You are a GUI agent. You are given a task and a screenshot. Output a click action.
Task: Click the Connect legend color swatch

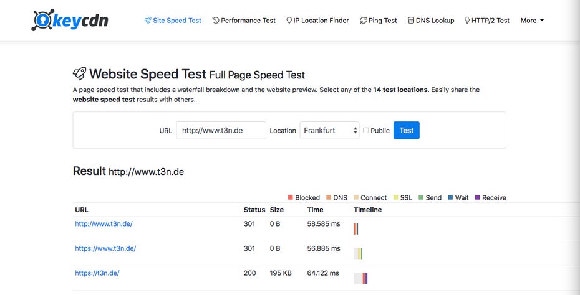pyautogui.click(x=356, y=197)
